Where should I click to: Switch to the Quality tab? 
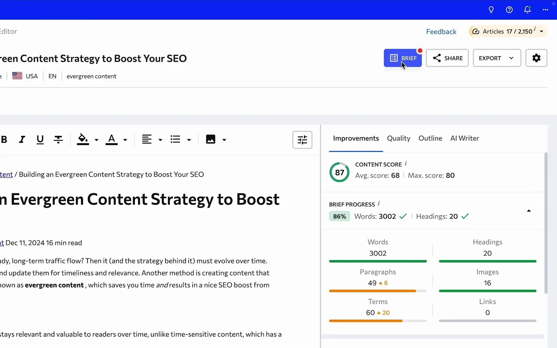398,138
